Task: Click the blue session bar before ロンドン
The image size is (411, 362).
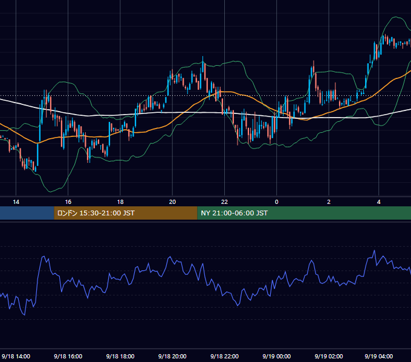Action: [x=27, y=213]
